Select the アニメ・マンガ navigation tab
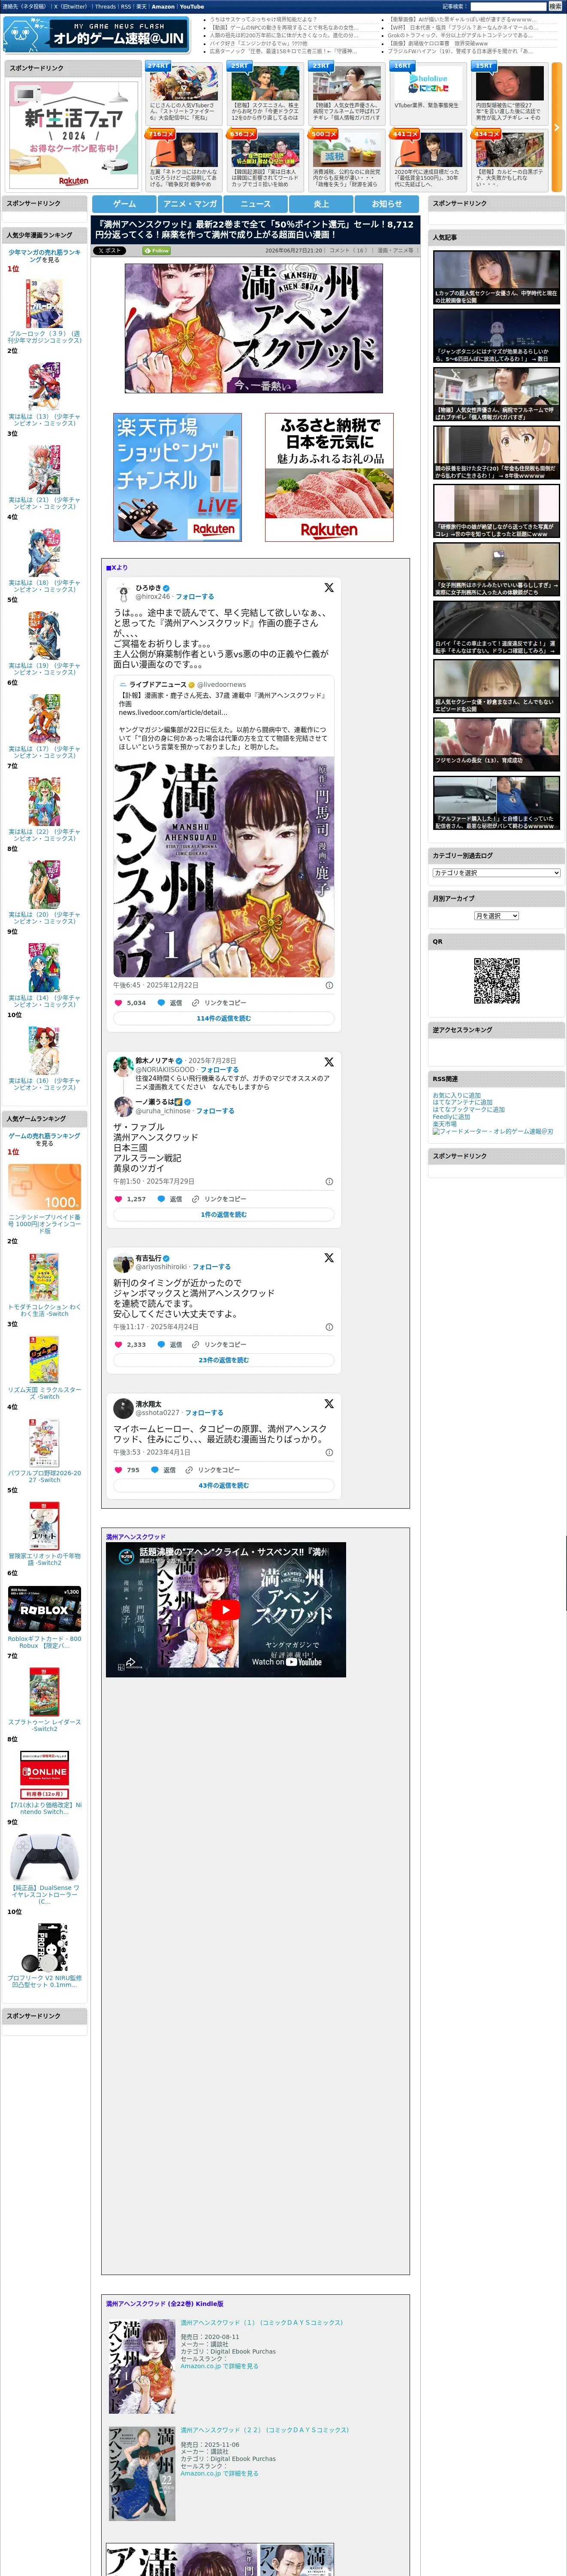The width and height of the screenshot is (567, 2576). [190, 204]
